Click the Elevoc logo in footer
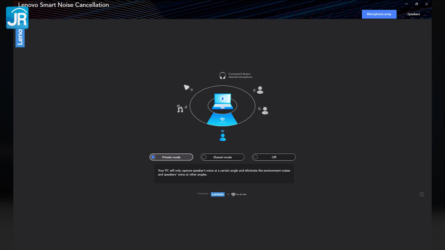445x250 pixels. coord(239,194)
